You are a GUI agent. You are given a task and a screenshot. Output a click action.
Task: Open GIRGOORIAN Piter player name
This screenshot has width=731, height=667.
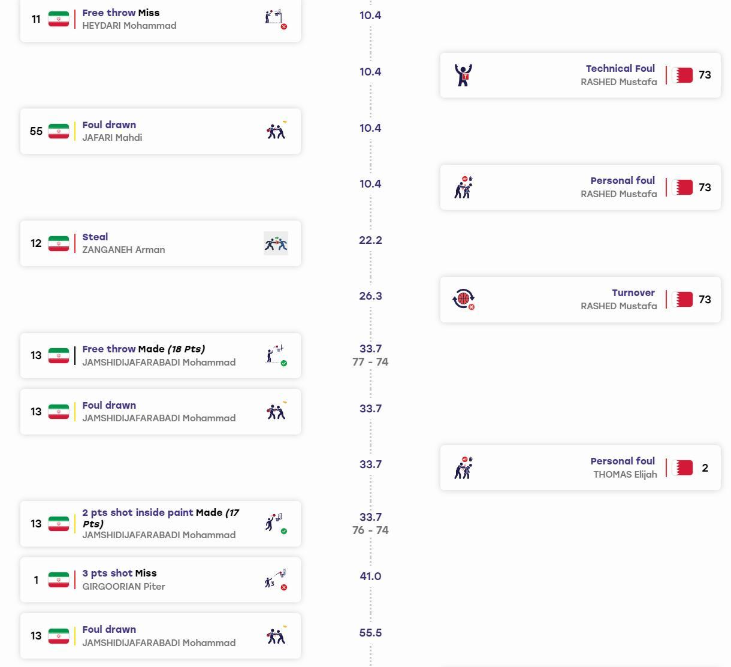[x=123, y=587]
